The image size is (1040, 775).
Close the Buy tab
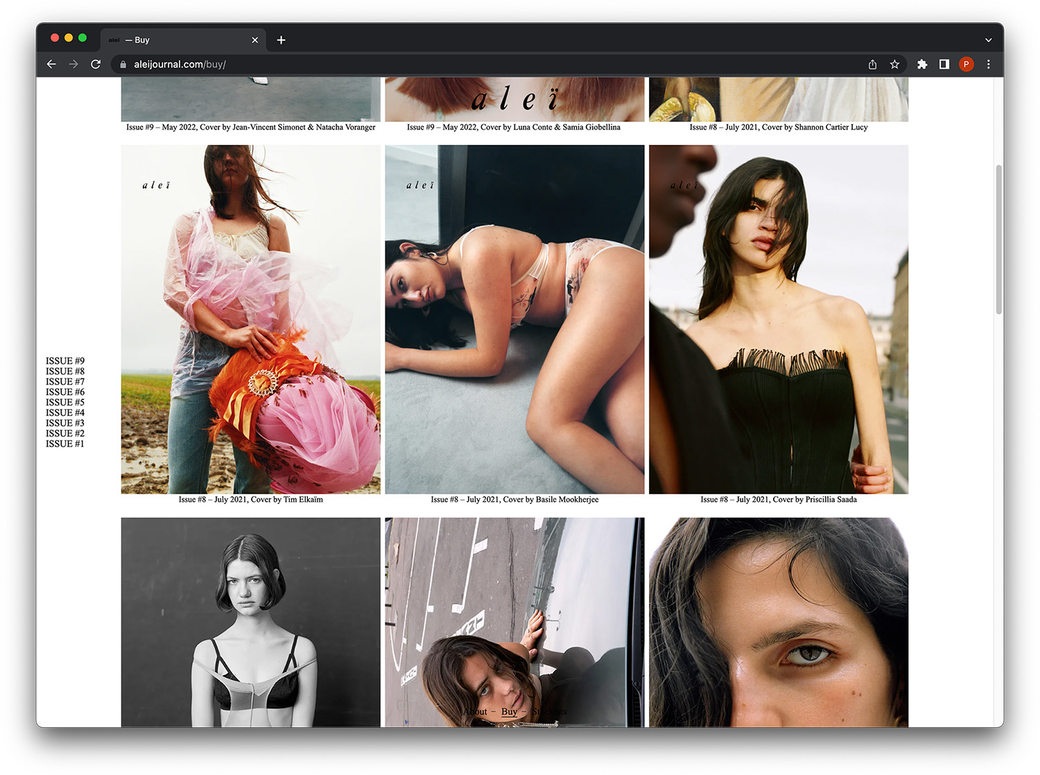(x=254, y=40)
